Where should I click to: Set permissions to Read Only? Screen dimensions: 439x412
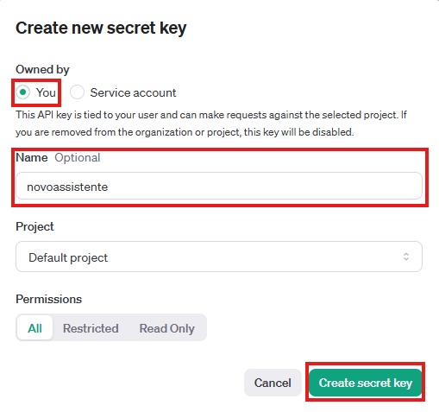[167, 328]
